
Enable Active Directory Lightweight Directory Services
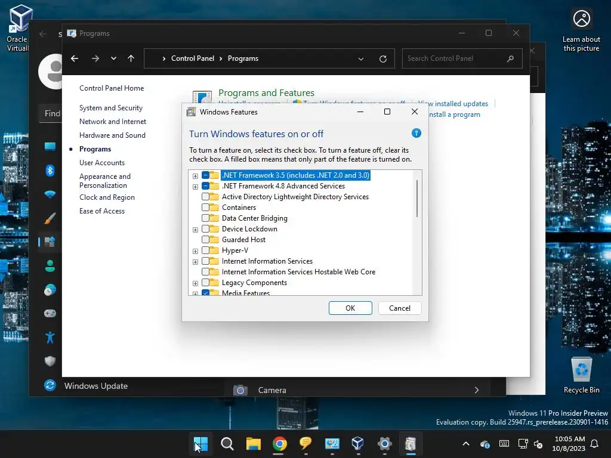(205, 197)
